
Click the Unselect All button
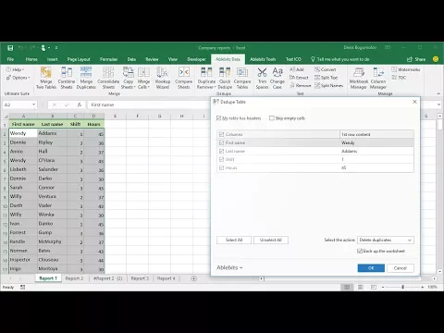pyautogui.click(x=271, y=240)
